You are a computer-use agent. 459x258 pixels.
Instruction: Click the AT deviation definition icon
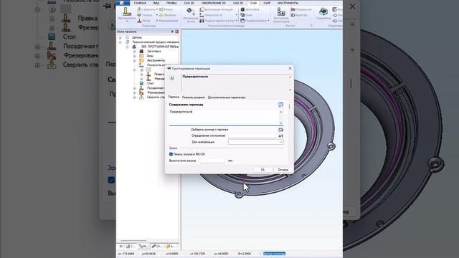coord(280,136)
